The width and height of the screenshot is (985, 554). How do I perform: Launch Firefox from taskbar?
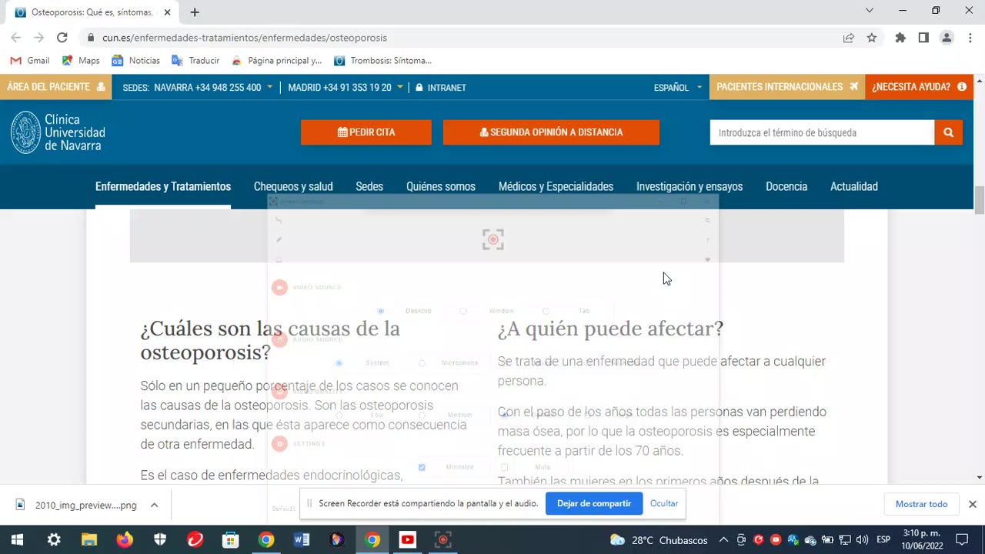(x=125, y=540)
